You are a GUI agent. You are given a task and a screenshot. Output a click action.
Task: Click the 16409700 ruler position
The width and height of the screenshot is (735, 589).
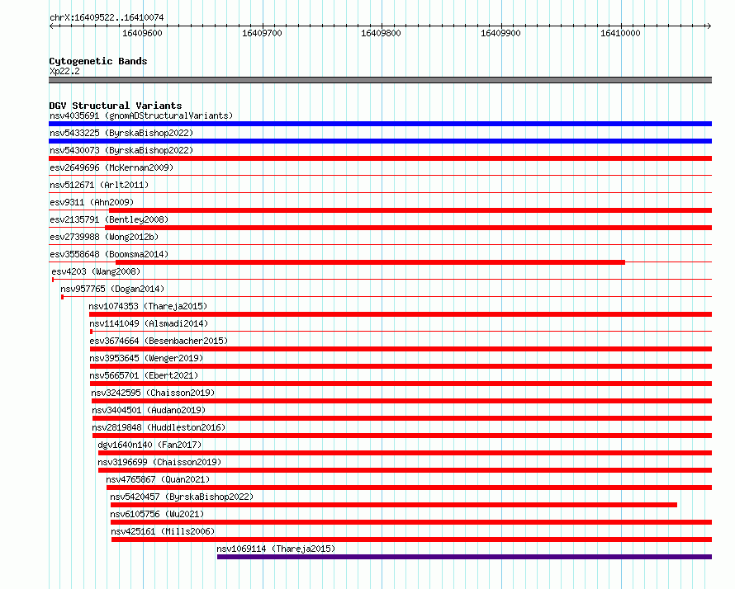262,33
